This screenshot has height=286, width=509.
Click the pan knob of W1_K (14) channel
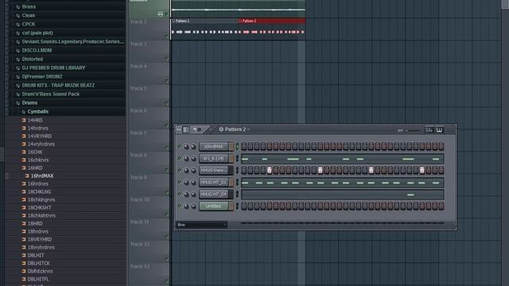(x=186, y=158)
